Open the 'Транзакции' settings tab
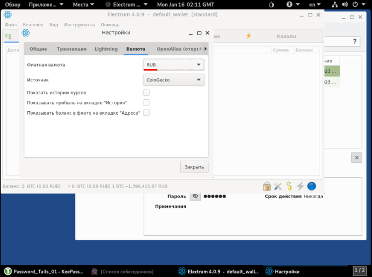The height and width of the screenshot is (277, 372). (x=72, y=49)
